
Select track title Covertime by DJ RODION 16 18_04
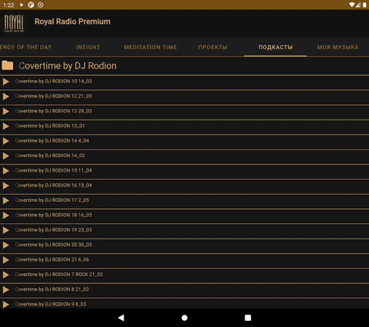click(53, 185)
